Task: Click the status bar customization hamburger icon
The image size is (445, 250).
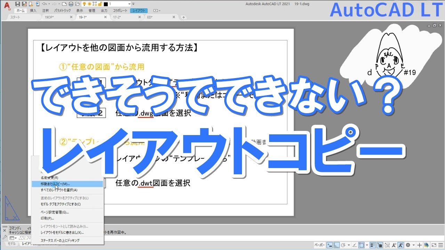Action: point(440,245)
